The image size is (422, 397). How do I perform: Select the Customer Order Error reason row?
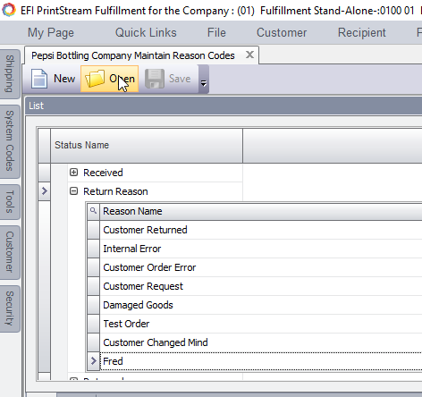coord(261,267)
